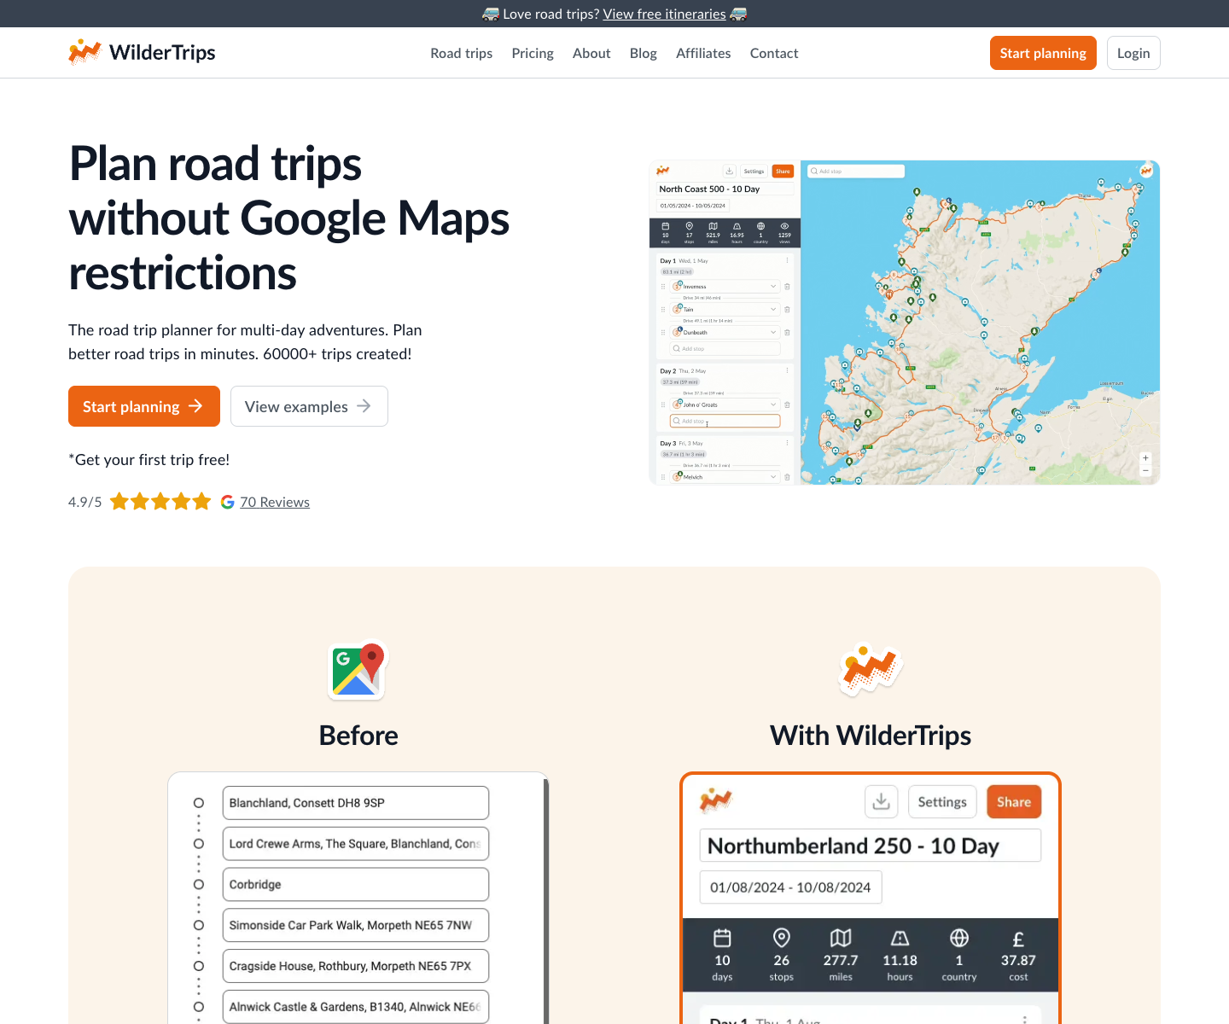This screenshot has height=1024, width=1229.
Task: Click the Northumberland 250 - 10 Day title field
Action: tap(871, 846)
